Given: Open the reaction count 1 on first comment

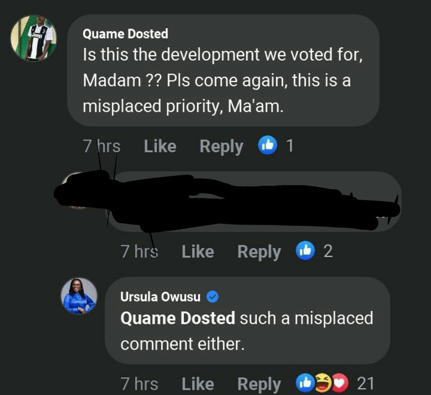Looking at the screenshot, I should click(x=290, y=145).
